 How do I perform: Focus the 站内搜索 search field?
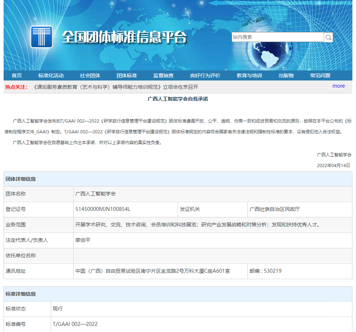pos(278,37)
